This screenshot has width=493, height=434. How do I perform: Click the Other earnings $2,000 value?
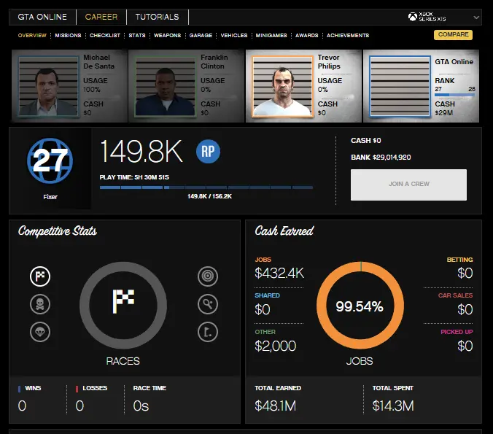click(275, 346)
